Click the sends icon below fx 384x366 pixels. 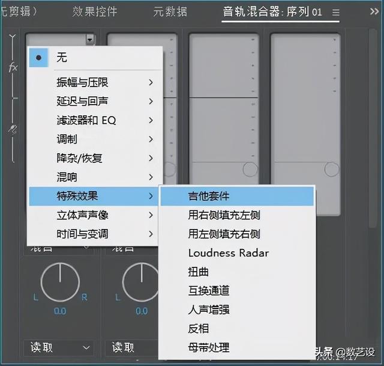click(x=13, y=128)
